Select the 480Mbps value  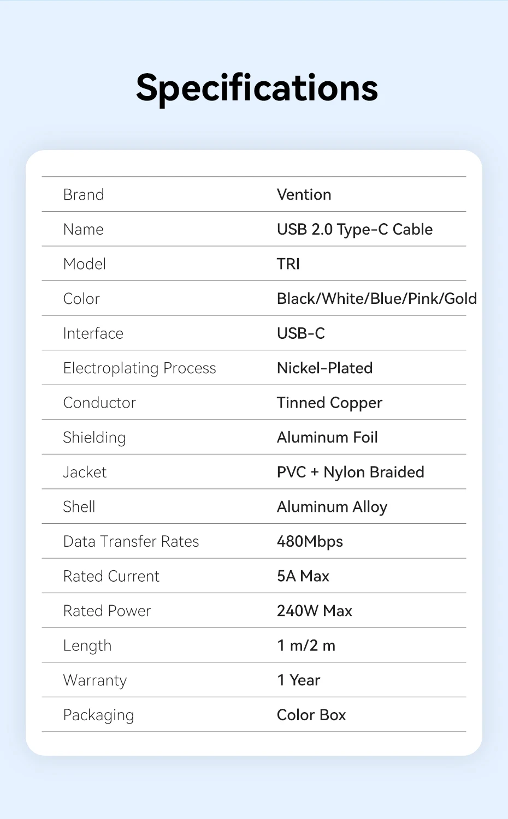click(x=310, y=541)
